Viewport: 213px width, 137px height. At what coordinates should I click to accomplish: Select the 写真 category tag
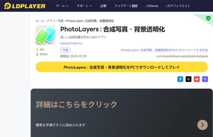(65, 50)
